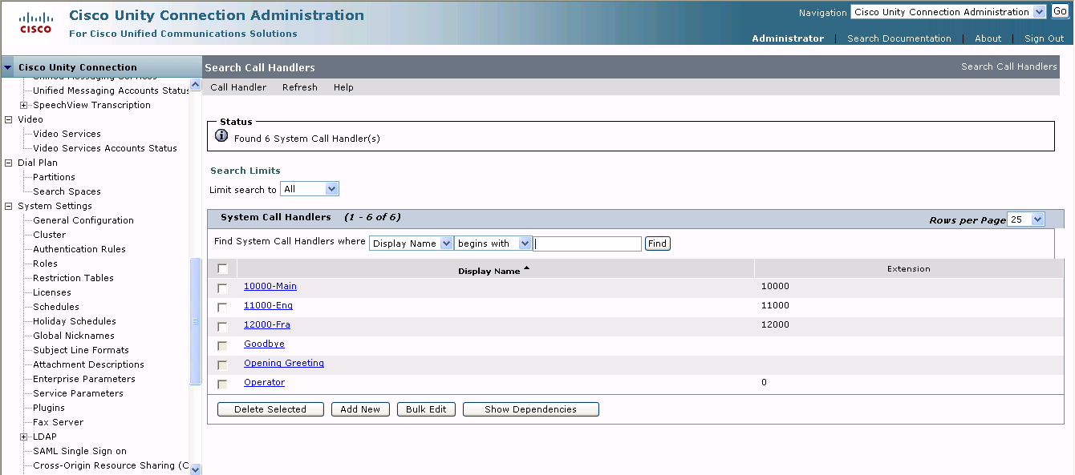
Task: Click the Bulk Edit button
Action: click(x=426, y=409)
